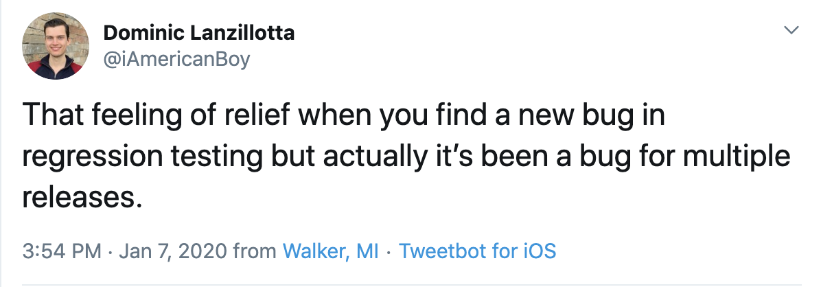Image resolution: width=821 pixels, height=287 pixels.
Task: Click the word "from" before the location
Action: [255, 251]
